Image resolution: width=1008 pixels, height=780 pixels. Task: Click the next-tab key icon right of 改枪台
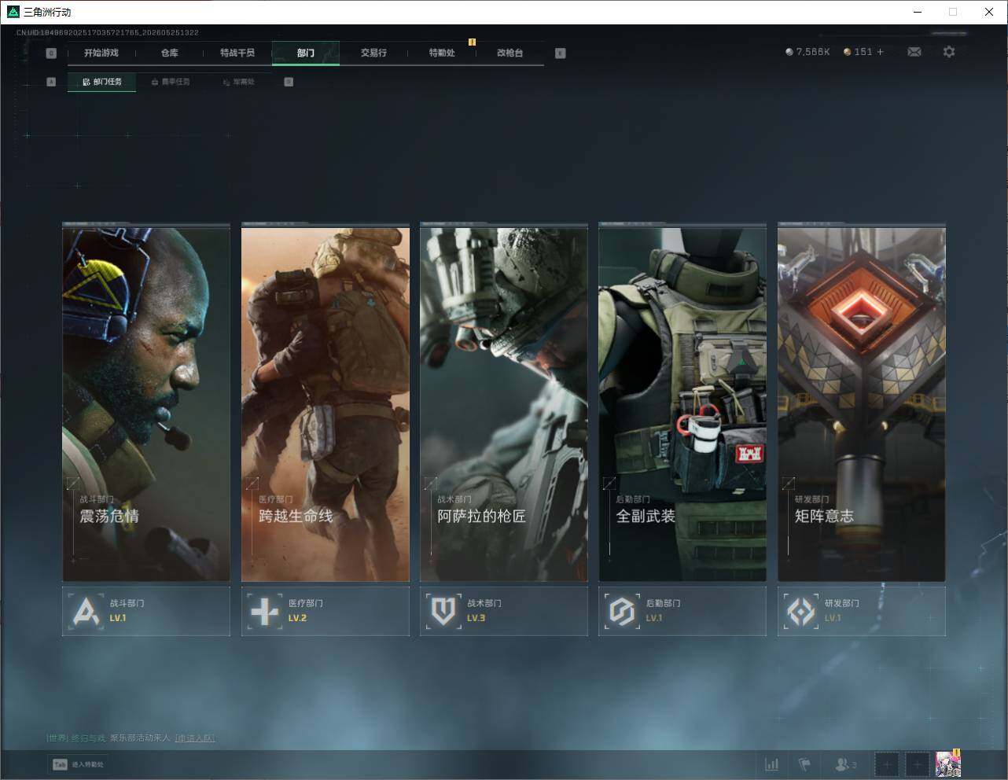point(561,53)
